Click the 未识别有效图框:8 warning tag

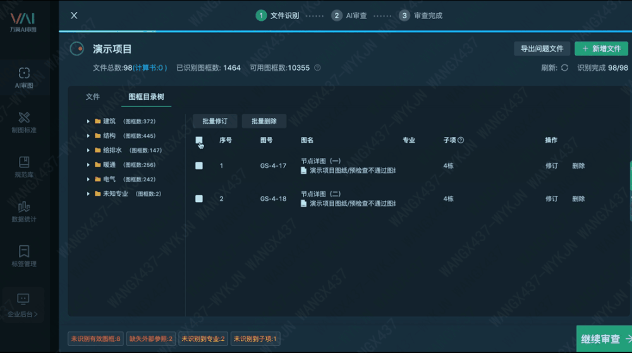(x=95, y=339)
